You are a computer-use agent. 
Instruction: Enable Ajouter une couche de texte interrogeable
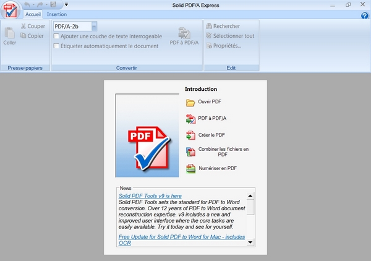(x=56, y=36)
